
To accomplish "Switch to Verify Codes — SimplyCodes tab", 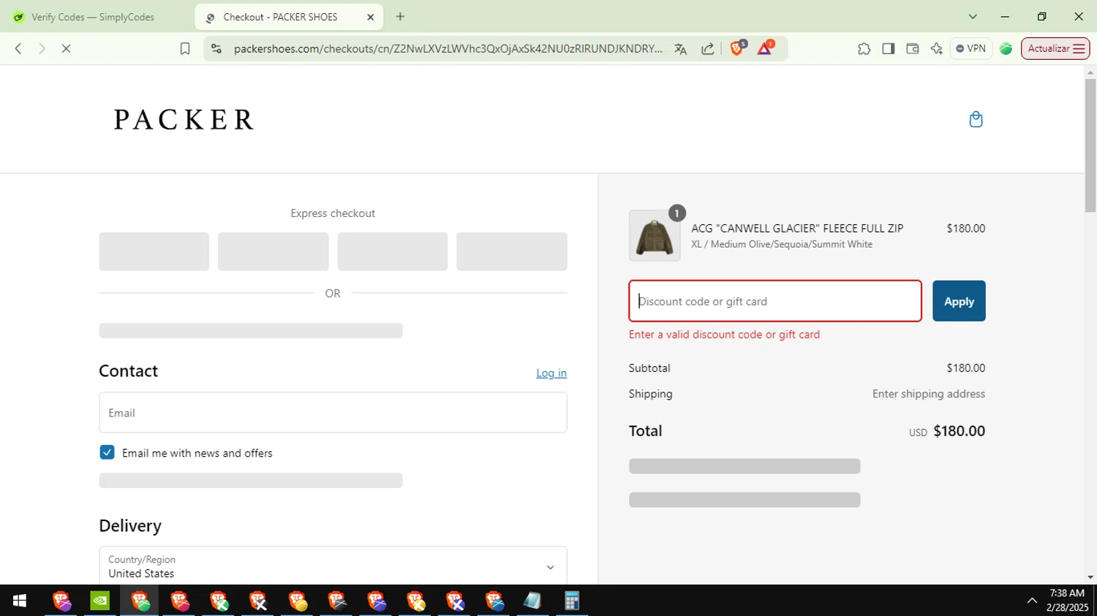I will coord(93,17).
